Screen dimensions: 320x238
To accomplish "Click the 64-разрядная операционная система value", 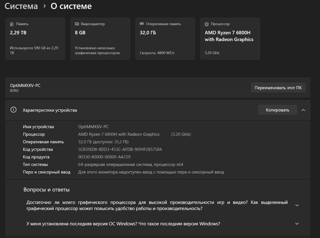I will 131,165.
